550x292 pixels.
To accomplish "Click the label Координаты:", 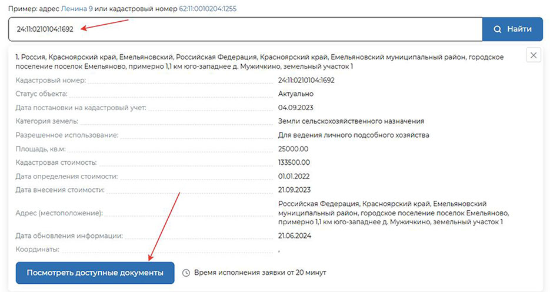I will pyautogui.click(x=38, y=250).
